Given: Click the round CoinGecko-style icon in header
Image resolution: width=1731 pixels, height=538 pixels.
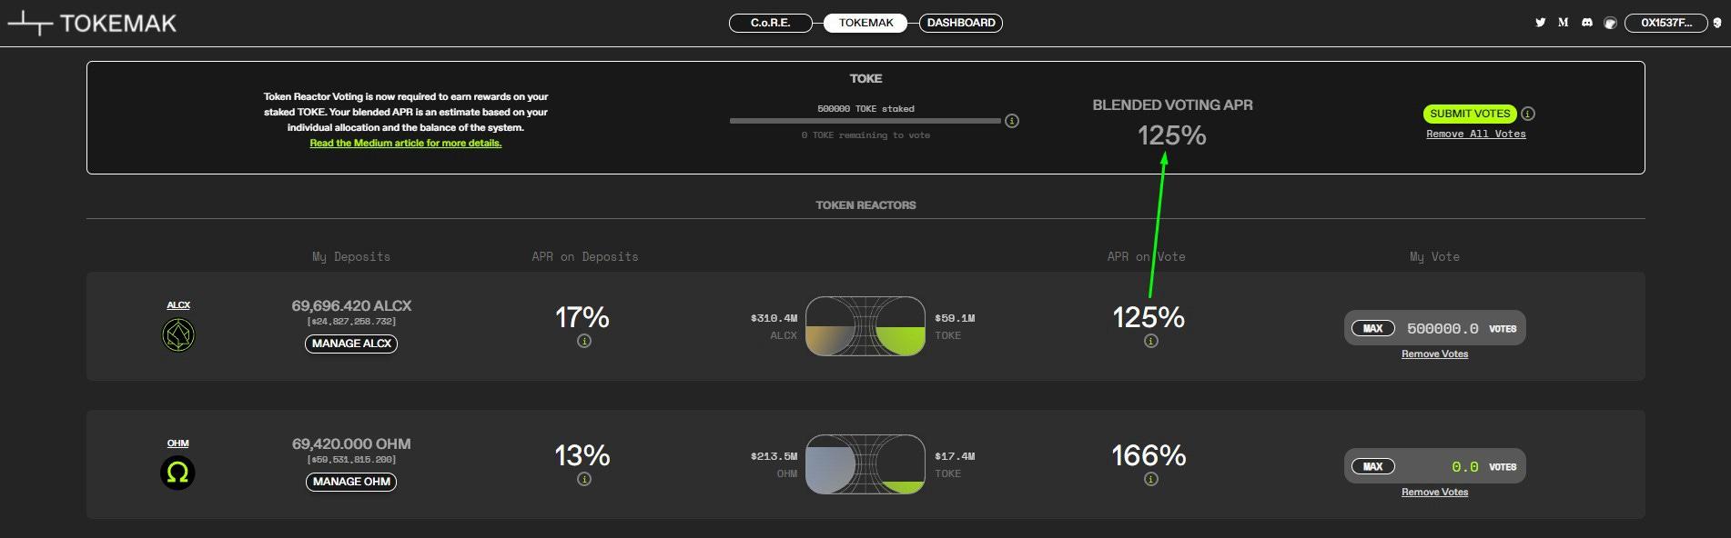Looking at the screenshot, I should point(1610,23).
